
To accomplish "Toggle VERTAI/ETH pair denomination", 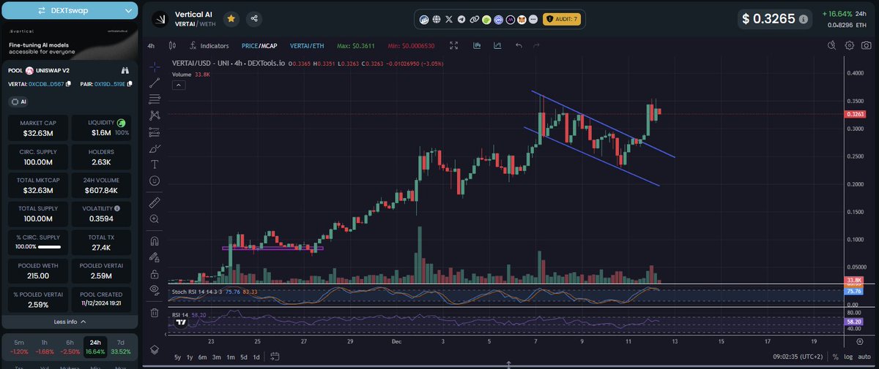I will [308, 45].
